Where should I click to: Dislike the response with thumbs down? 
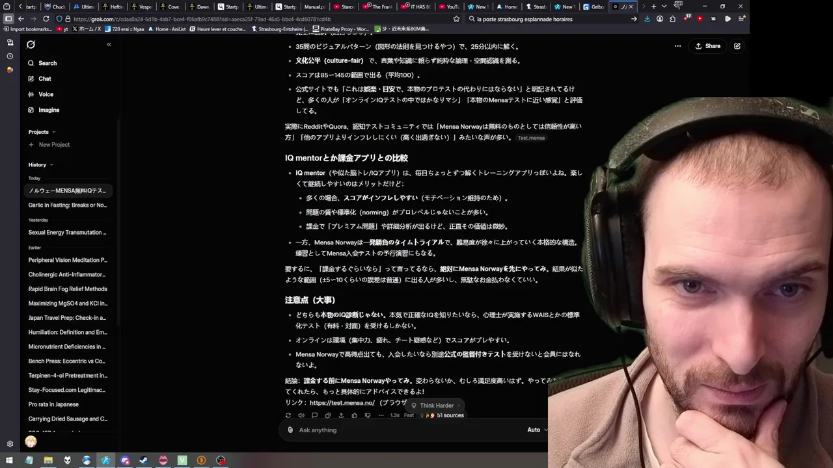(368, 415)
